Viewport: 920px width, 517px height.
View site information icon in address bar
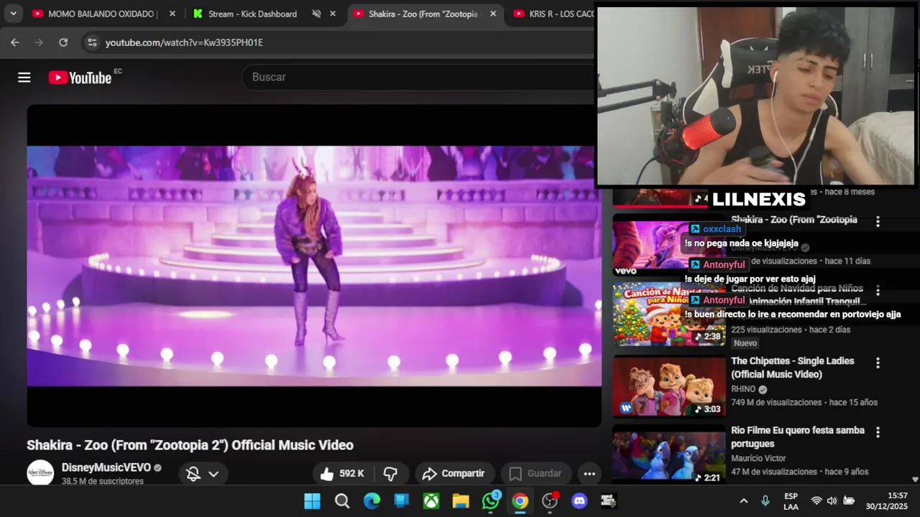92,42
